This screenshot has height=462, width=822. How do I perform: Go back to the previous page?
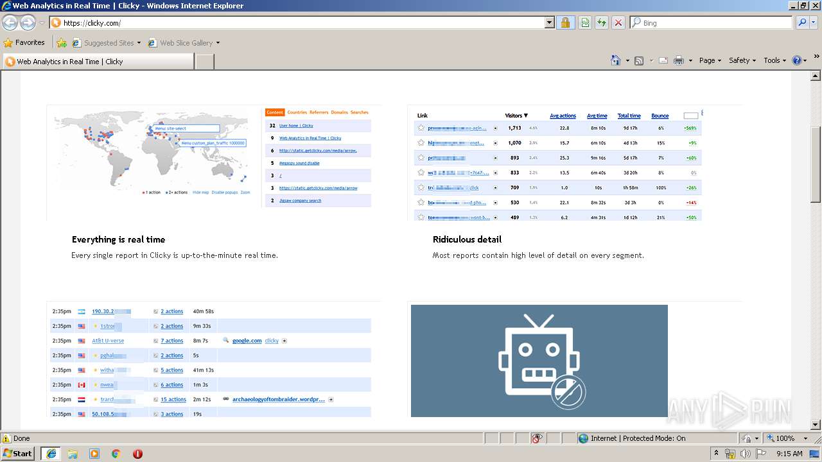coord(10,23)
